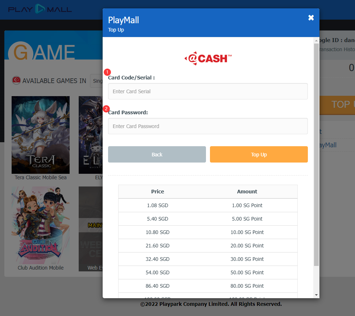The height and width of the screenshot is (316, 355).
Task: Open the Tera Classic game thumbnail
Action: (41, 135)
